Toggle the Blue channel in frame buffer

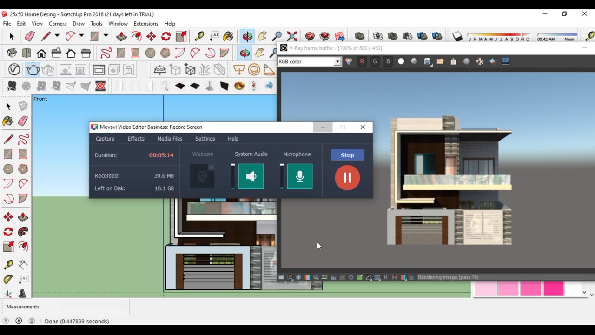(x=388, y=61)
